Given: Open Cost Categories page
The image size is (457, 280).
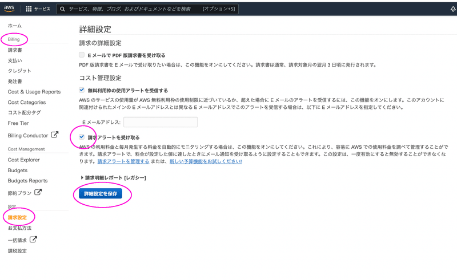Looking at the screenshot, I should (x=27, y=103).
